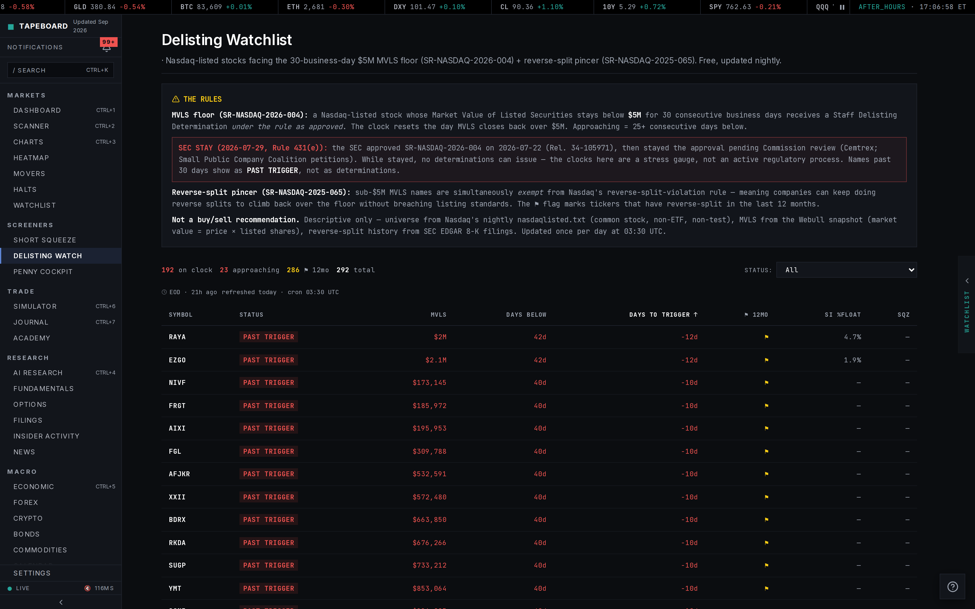The height and width of the screenshot is (609, 975).
Task: Expand the Watchlist side panel chevron
Action: (x=966, y=281)
